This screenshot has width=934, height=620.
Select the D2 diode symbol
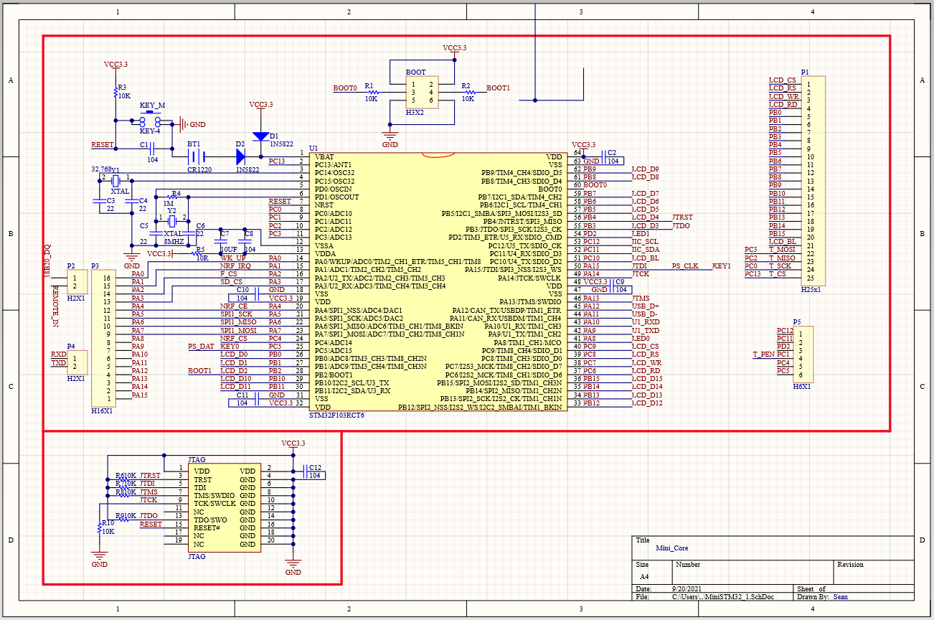coord(240,155)
